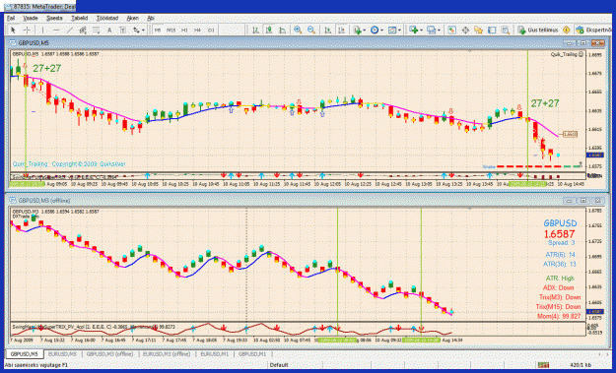The image size is (616, 373).
Task: Toggle chart shift button
Action: tap(341, 31)
